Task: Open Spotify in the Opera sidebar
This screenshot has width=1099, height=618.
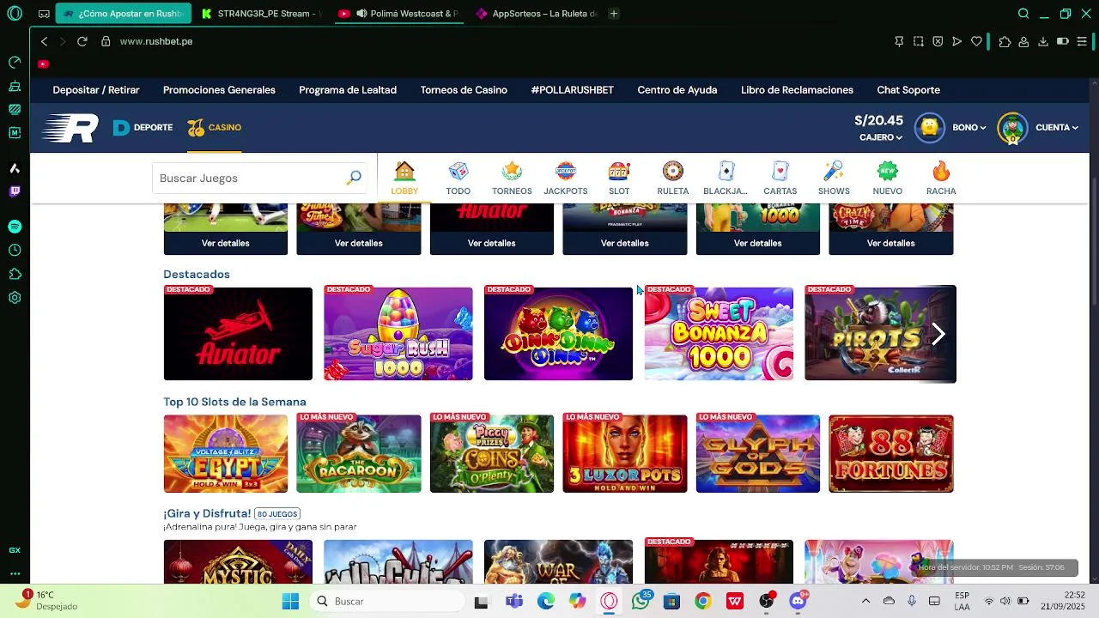Action: pyautogui.click(x=15, y=227)
